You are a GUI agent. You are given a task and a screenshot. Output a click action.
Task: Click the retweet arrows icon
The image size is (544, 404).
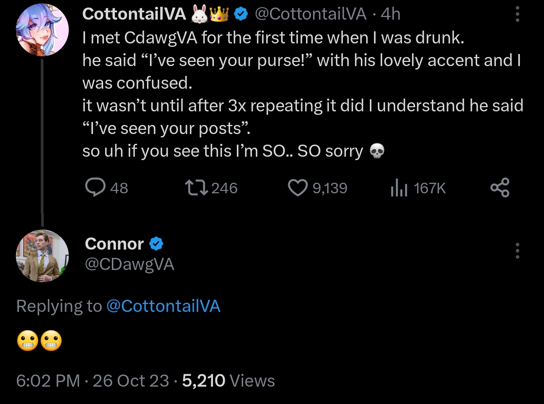(196, 188)
